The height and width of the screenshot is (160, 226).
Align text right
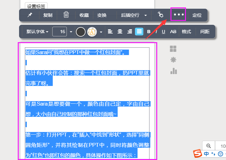click(x=129, y=32)
